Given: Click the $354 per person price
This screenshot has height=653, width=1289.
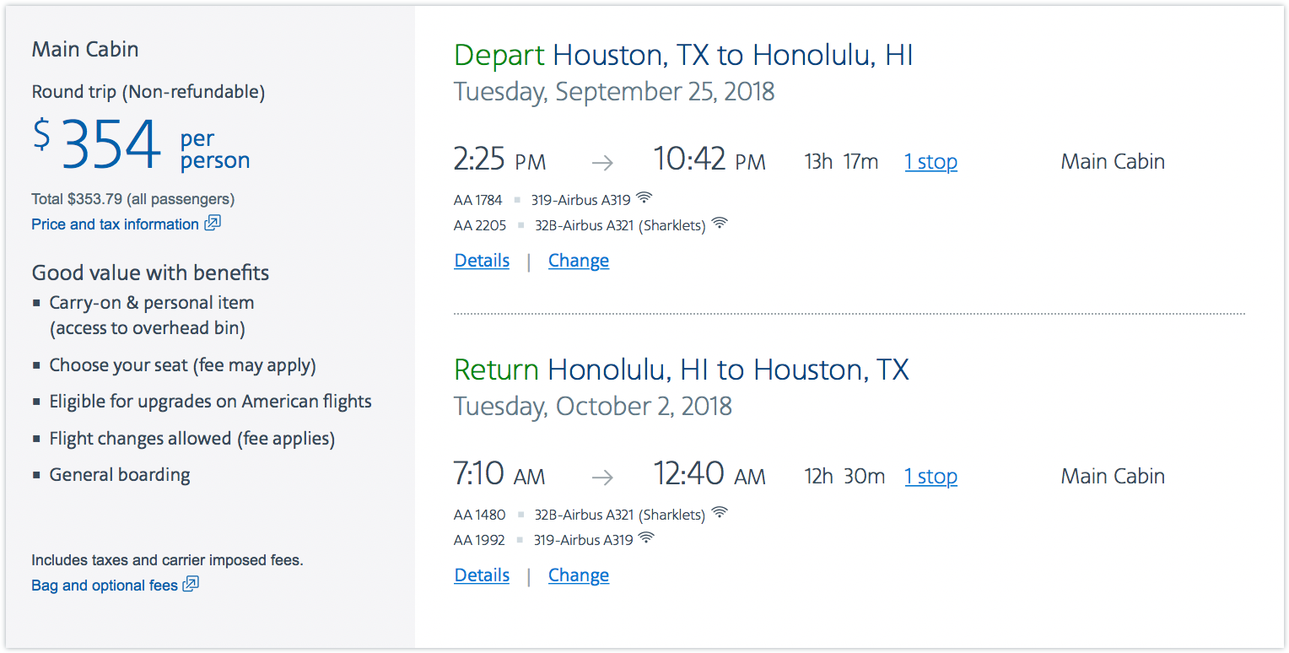Looking at the screenshot, I should (x=142, y=144).
